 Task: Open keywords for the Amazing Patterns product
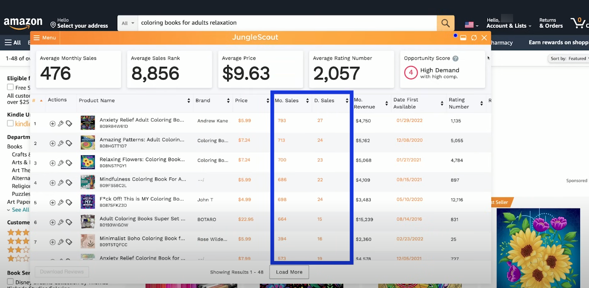pos(60,143)
